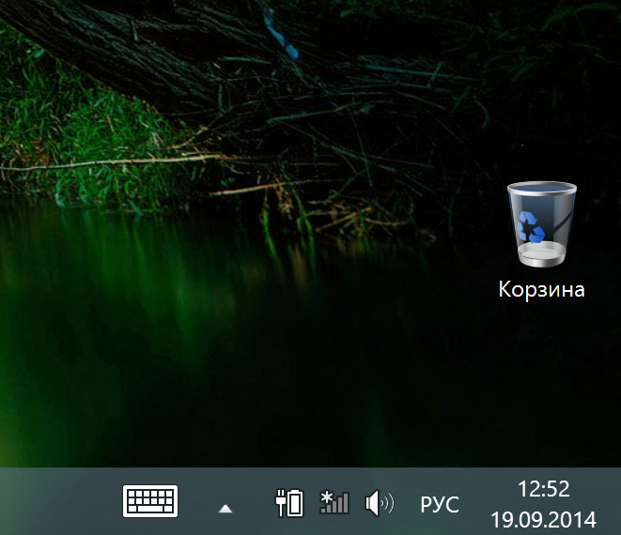Image resolution: width=621 pixels, height=535 pixels.
Task: Open calendar date 19.09.2014
Action: 543,520
